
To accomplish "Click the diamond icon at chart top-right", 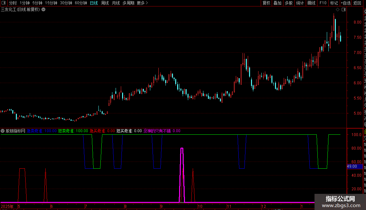I will coord(337,10).
